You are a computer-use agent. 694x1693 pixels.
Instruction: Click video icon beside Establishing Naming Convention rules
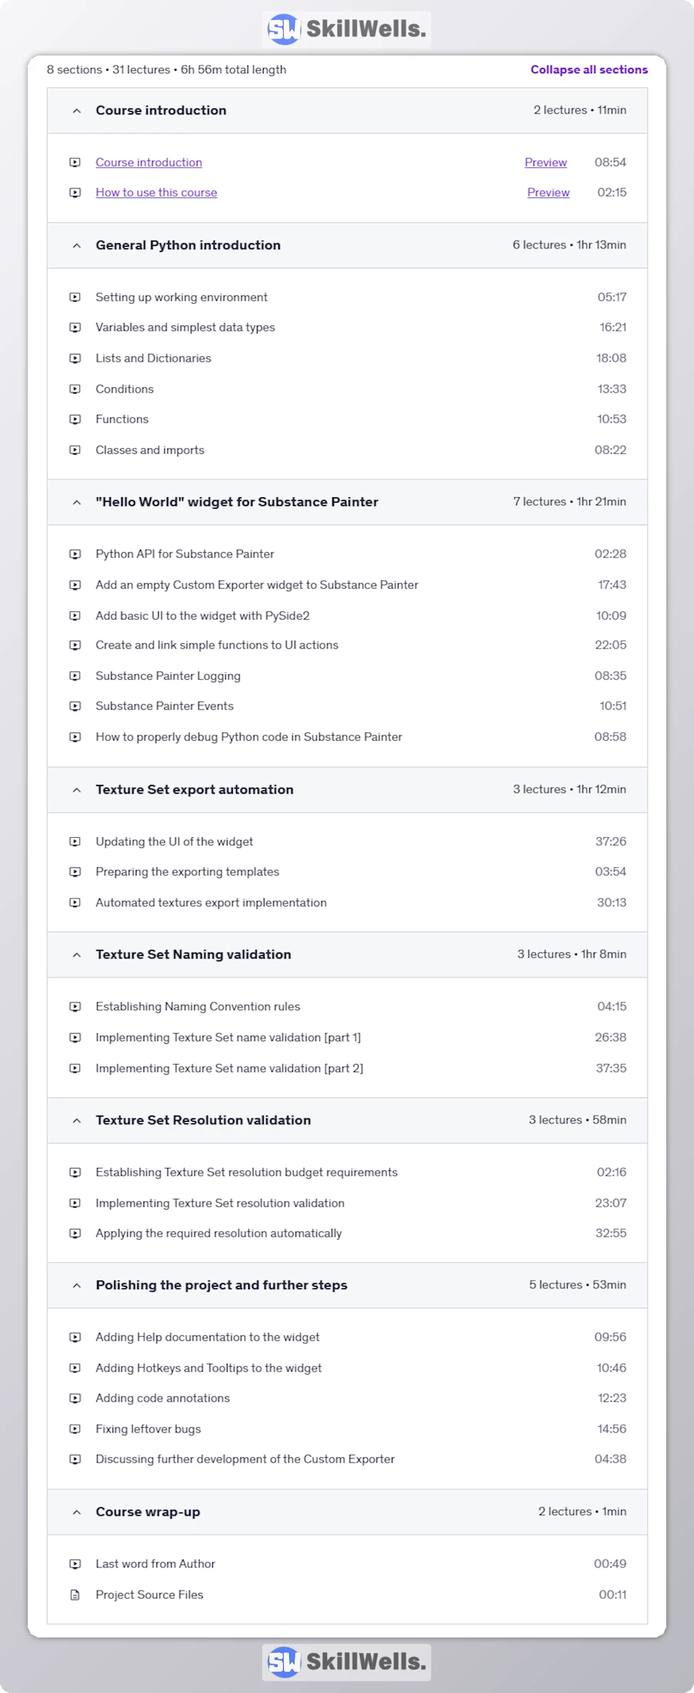[x=75, y=1007]
